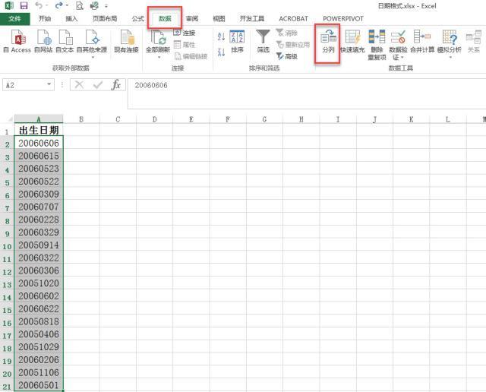Screen dimensions: 486x392
Task: Switch to the Data (数据) ribbon tab
Action: [x=165, y=18]
